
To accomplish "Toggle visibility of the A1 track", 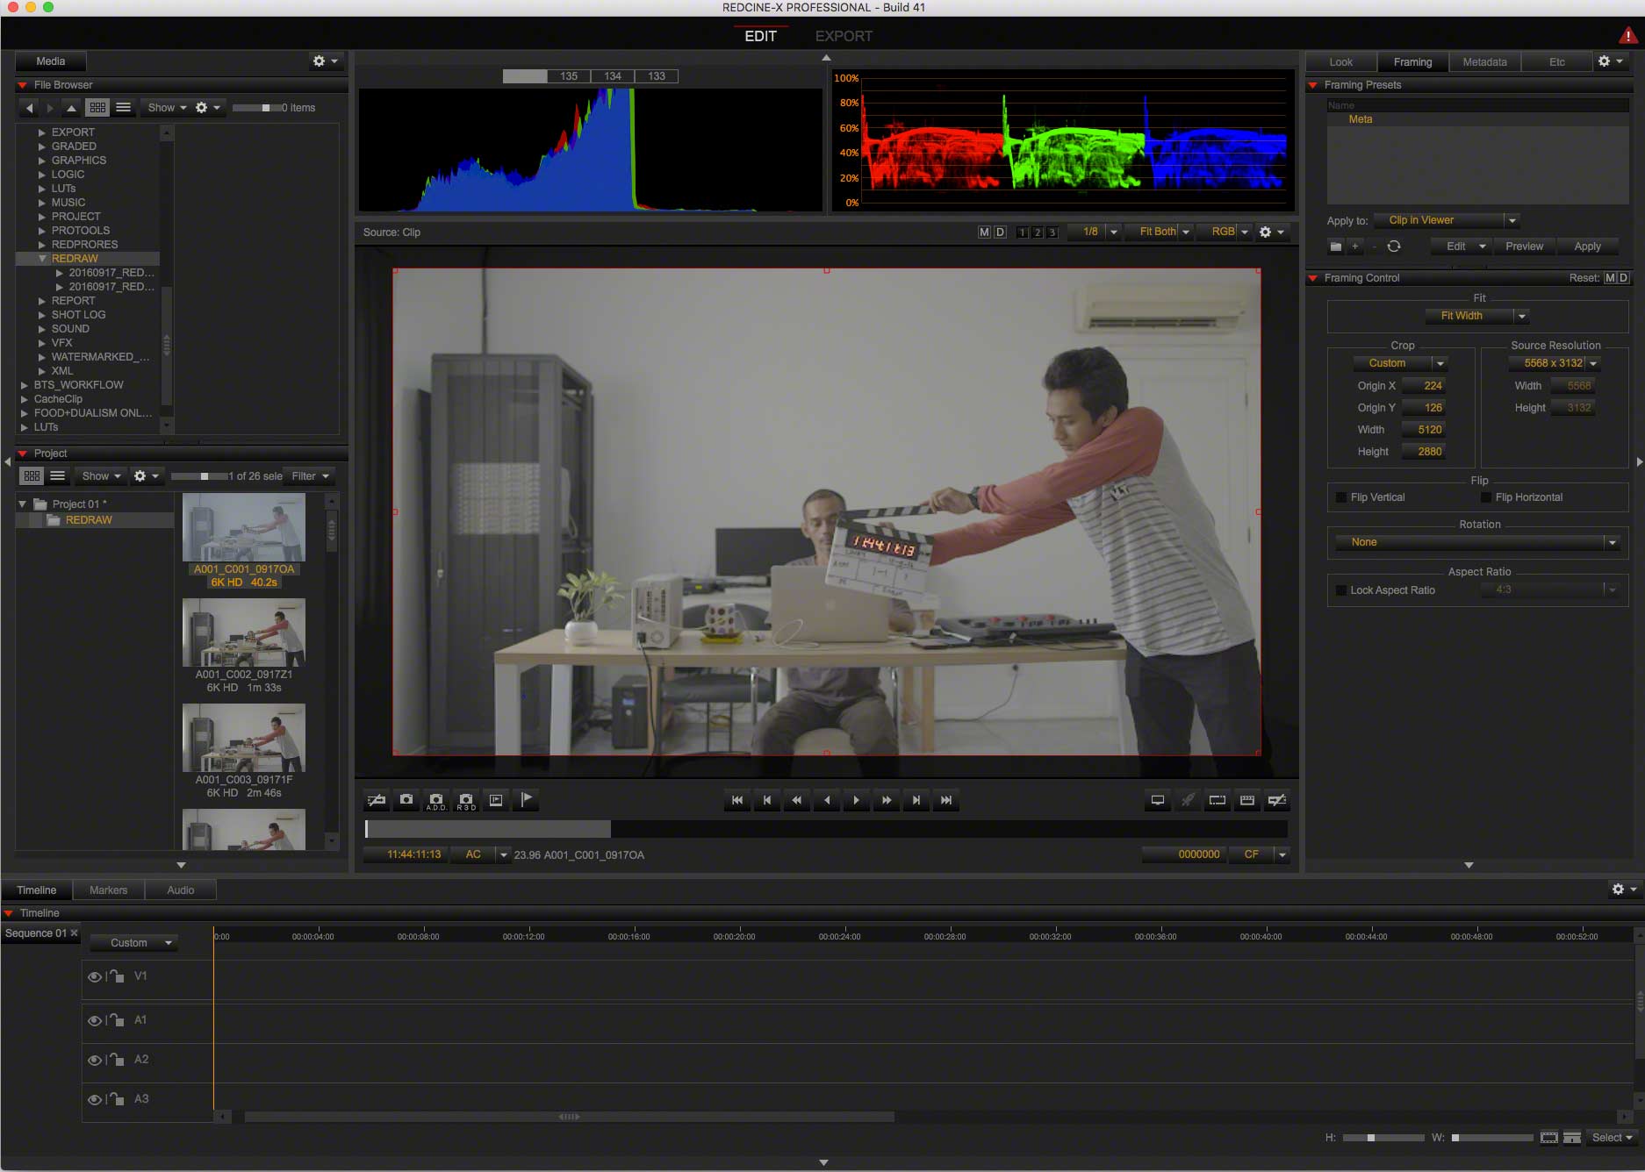I will click(94, 1020).
